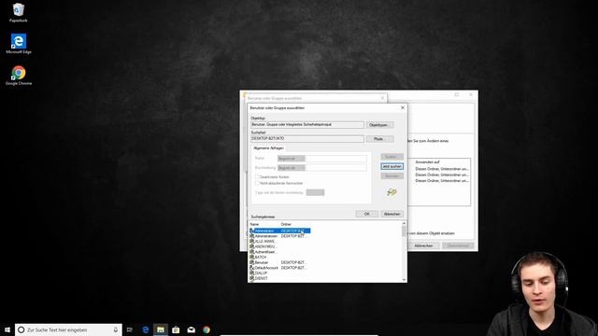Switch to File Explorer in the taskbar
This screenshot has width=598, height=336.
click(x=161, y=329)
